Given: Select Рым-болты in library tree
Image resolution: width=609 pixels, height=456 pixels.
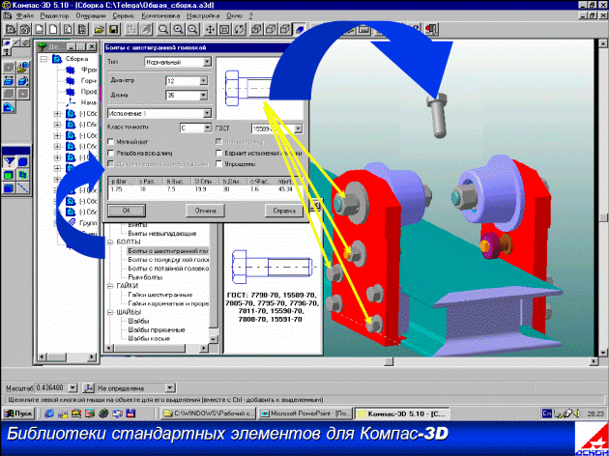Looking at the screenshot, I should (x=145, y=277).
